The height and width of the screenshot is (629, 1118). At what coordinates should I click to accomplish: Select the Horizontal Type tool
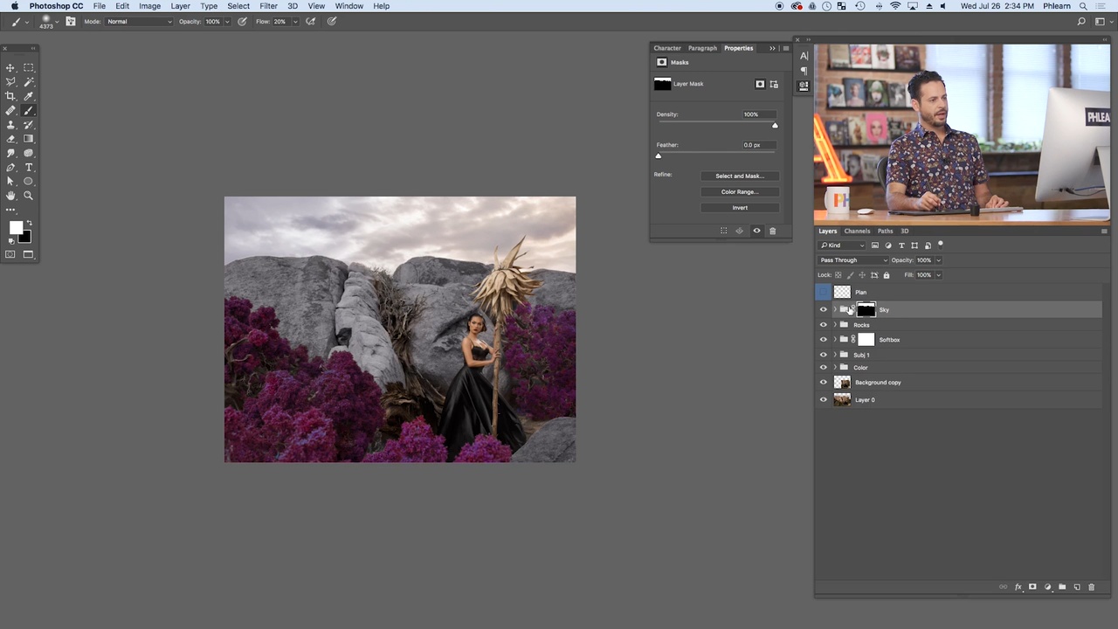28,167
